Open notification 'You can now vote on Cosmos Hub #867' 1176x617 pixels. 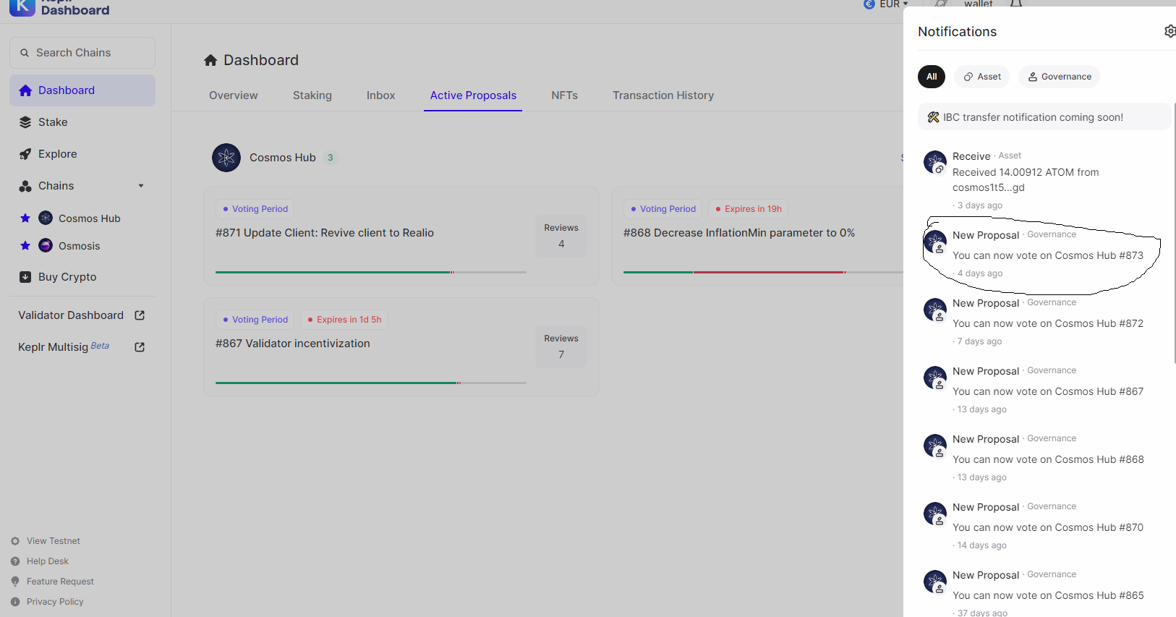1048,391
